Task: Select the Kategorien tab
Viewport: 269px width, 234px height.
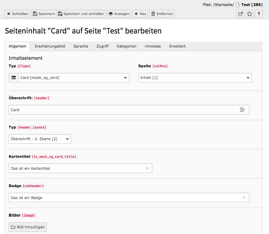Action: [127, 46]
